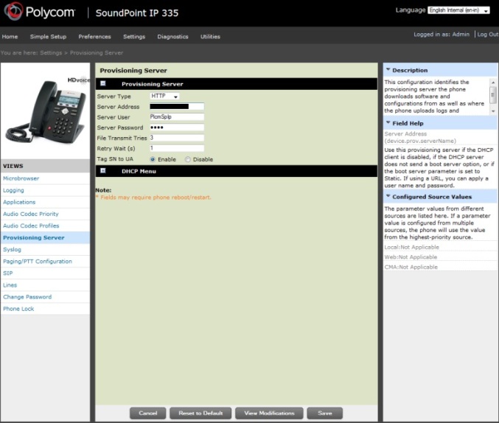
Task: Collapse the Provisioning Server section
Action: (102, 83)
